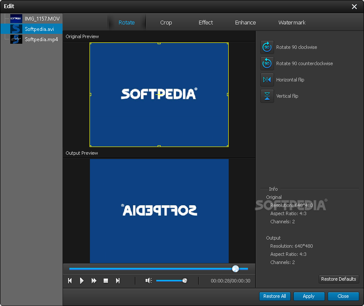This screenshot has height=306, width=364.
Task: Jump to previous frame with skip-back button
Action: tap(70, 281)
